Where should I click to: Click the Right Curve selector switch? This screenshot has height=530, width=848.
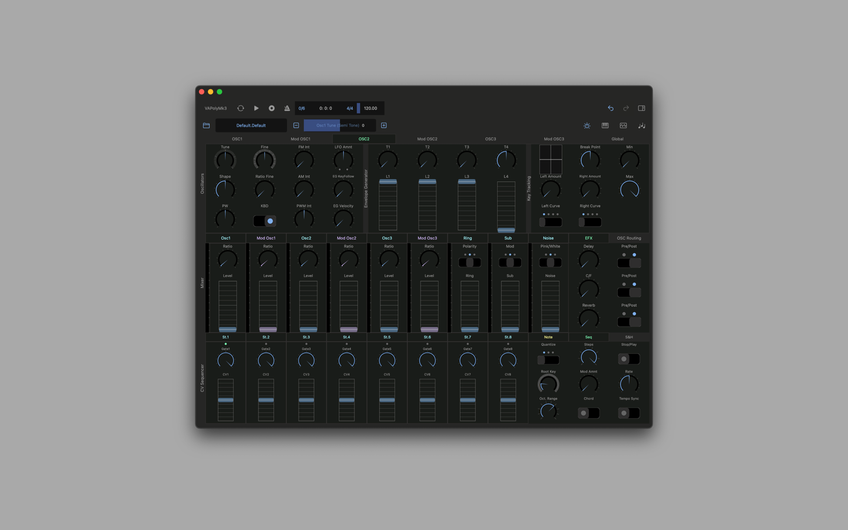pos(590,222)
